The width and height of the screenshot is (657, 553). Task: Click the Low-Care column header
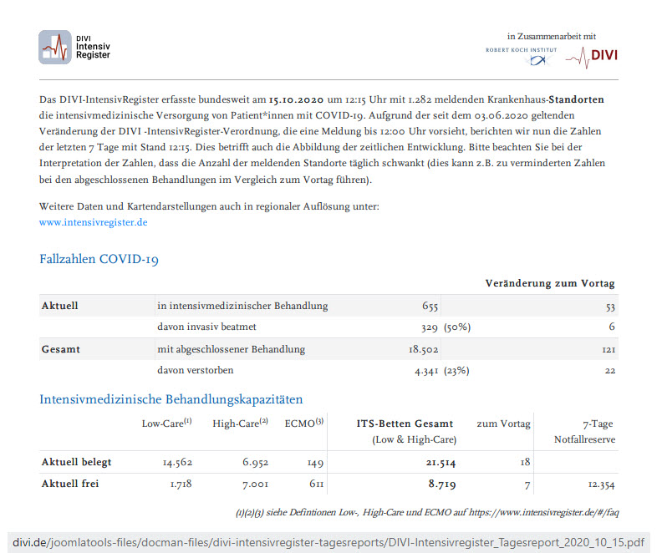pyautogui.click(x=166, y=424)
